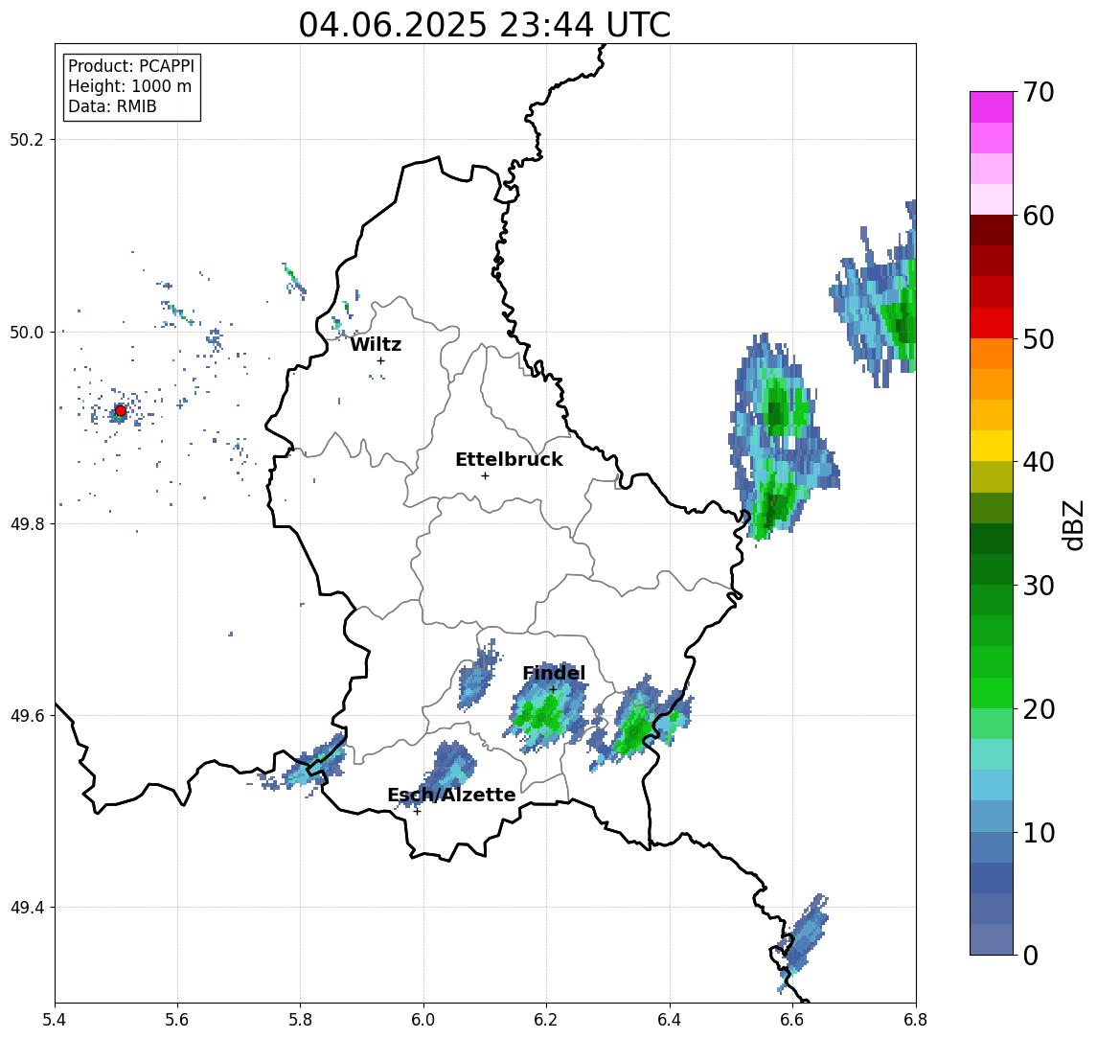Click the Data: RMIB legend line
The width and height of the screenshot is (1097, 1039).
[x=112, y=106]
